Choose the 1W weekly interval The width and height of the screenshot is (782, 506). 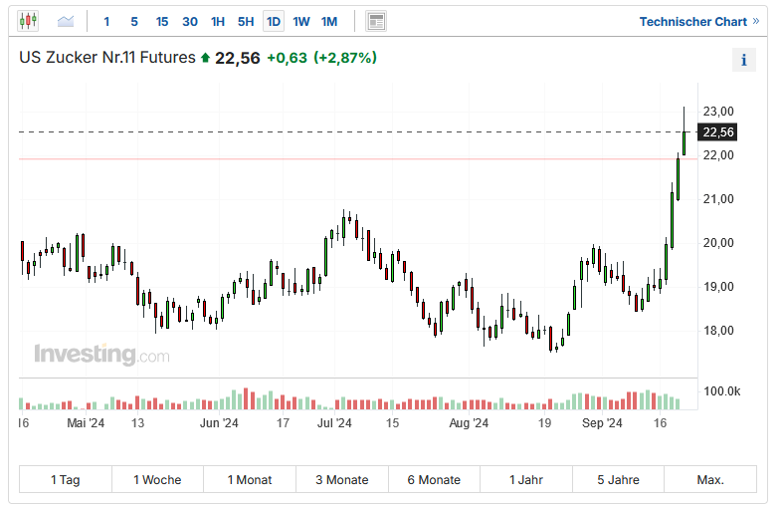[x=301, y=21]
